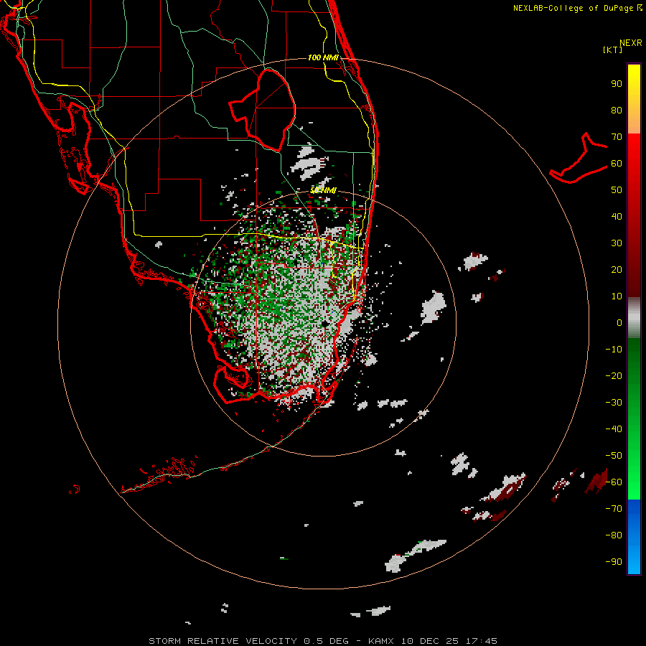This screenshot has width=646, height=646.
Task: Select the 90 knot scale label
Action: point(617,84)
